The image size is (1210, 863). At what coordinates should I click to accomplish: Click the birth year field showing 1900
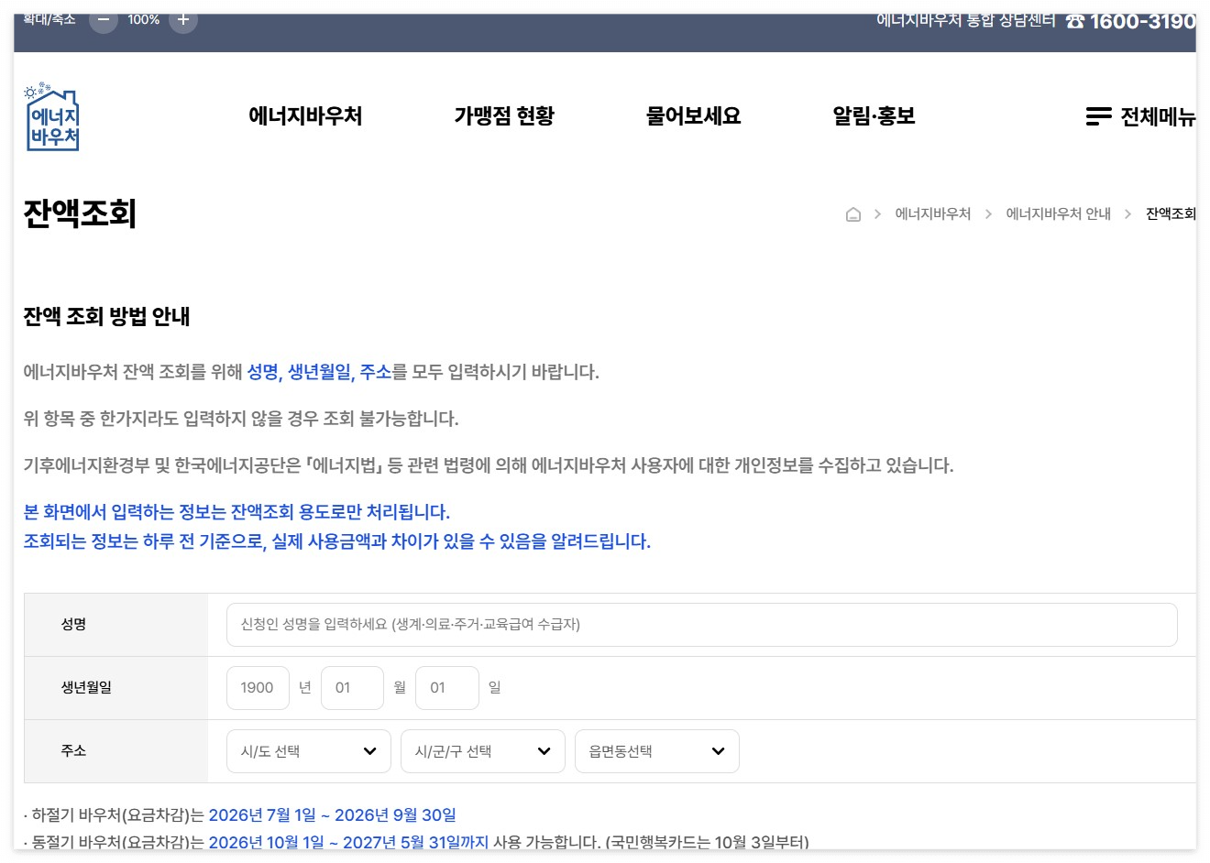pos(258,688)
